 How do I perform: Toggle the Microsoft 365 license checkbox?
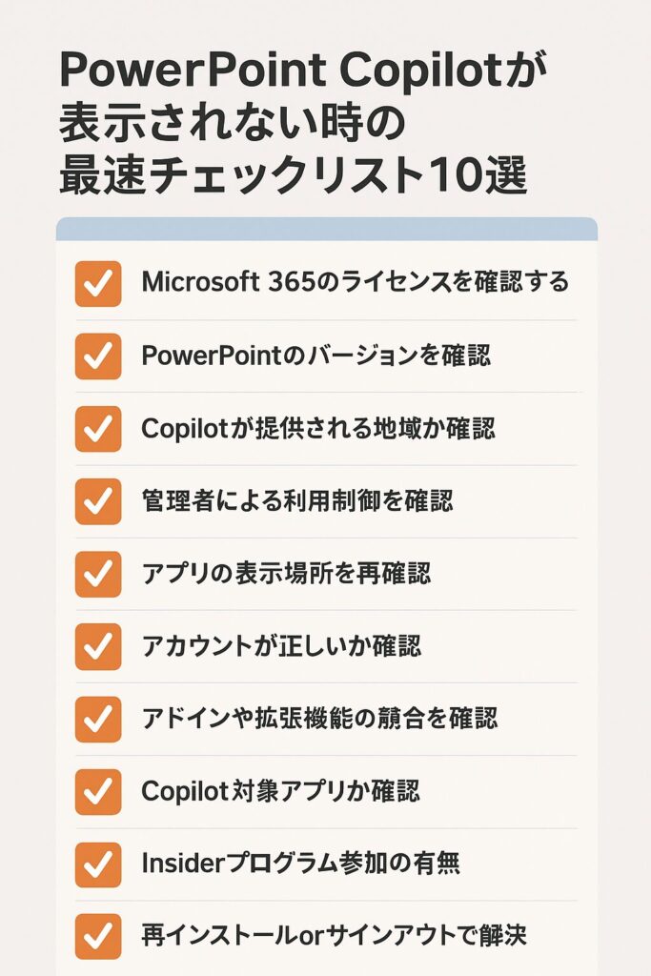(98, 284)
